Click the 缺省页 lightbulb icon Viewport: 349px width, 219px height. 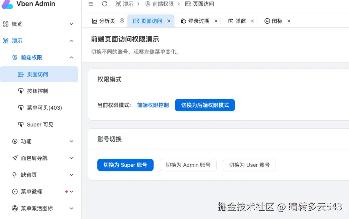(x=15, y=175)
